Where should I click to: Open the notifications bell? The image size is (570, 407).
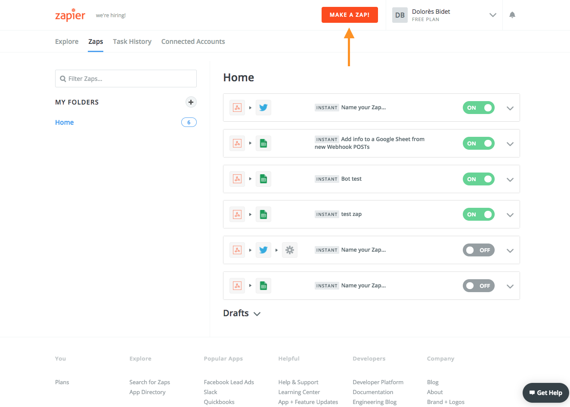click(x=512, y=15)
